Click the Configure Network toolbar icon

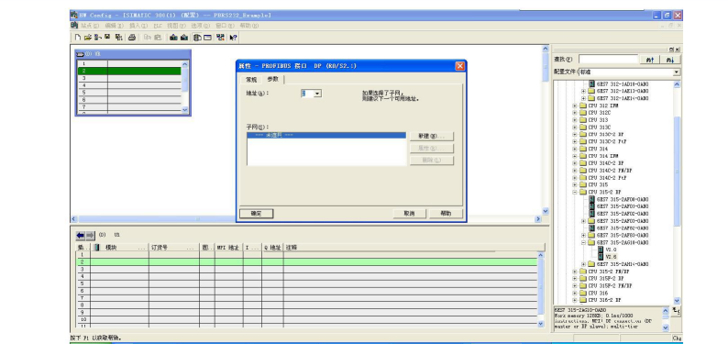(x=221, y=37)
